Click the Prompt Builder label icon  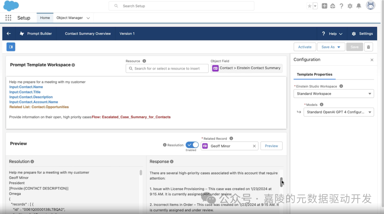[22, 33]
